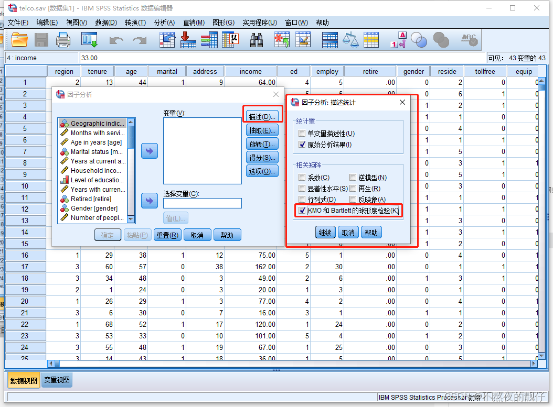Viewport: 553px width, 407px height.
Task: Enable 单变量描述性(U) checkbox
Action: [x=302, y=134]
